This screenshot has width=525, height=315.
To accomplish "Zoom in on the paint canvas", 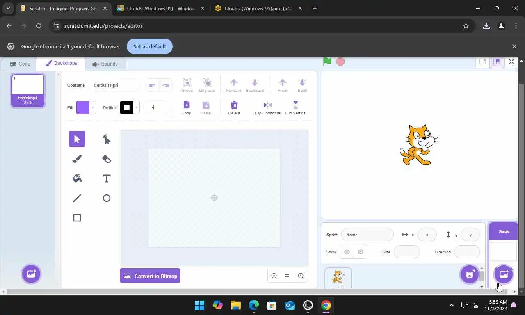I will (x=301, y=276).
